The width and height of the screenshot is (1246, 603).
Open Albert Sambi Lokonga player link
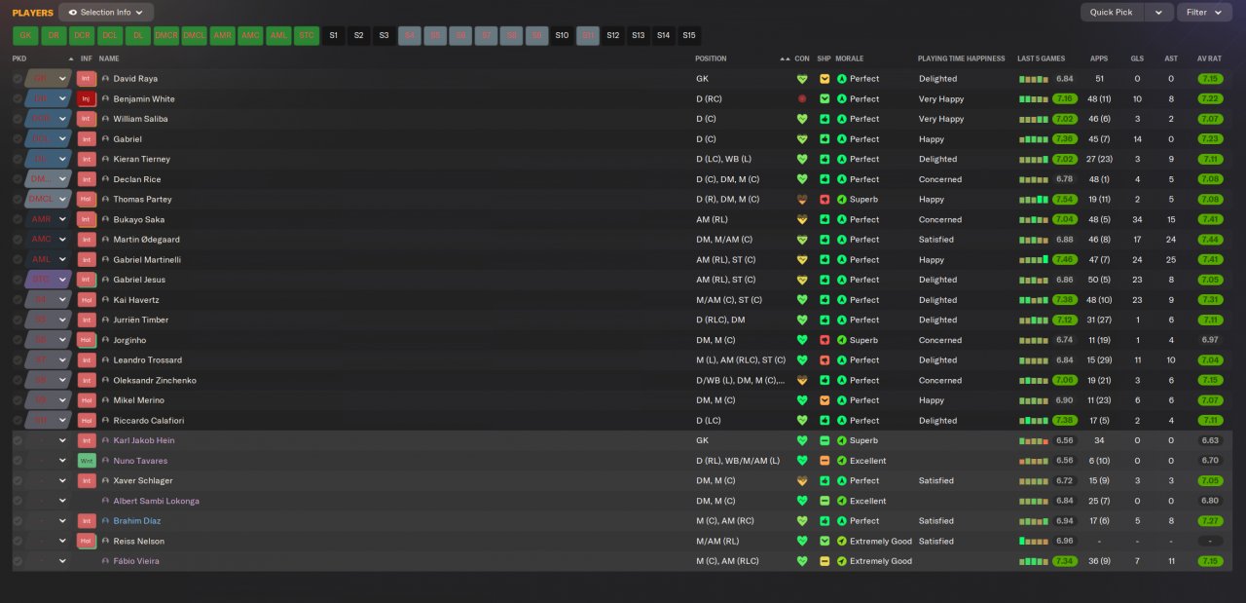pos(156,501)
